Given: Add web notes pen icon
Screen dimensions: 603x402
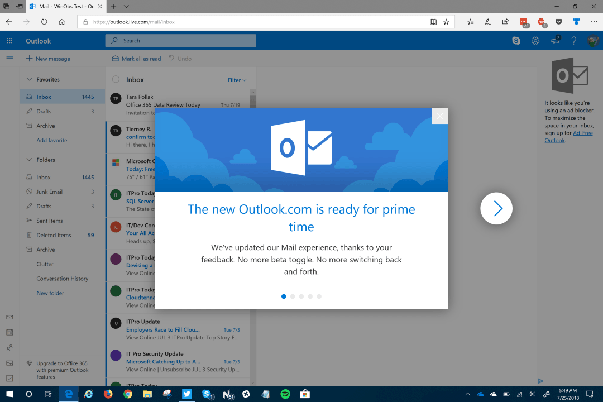Looking at the screenshot, I should click(x=487, y=22).
